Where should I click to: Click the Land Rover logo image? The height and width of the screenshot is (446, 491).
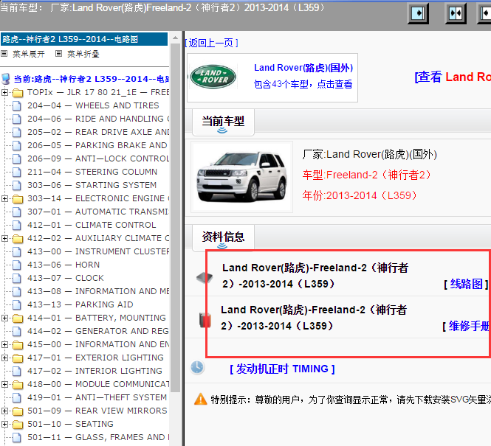[x=213, y=77]
